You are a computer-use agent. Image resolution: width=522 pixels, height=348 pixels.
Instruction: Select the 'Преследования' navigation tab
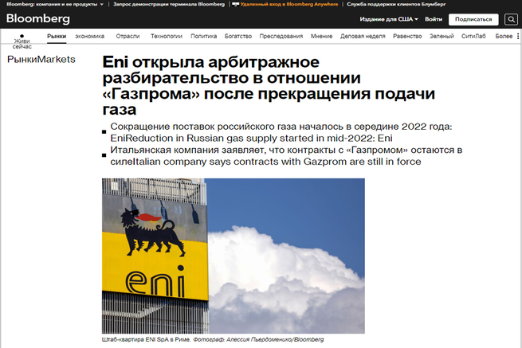[x=281, y=37]
